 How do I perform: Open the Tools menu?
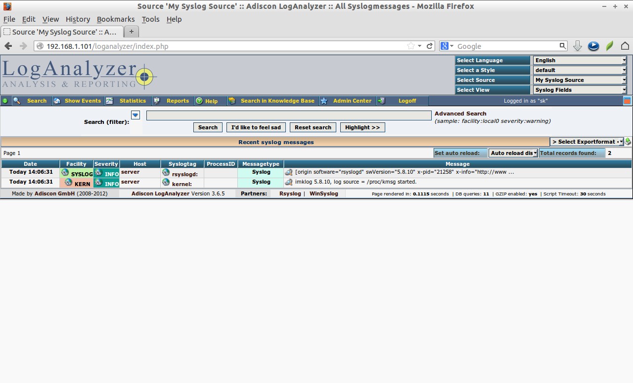(x=150, y=19)
